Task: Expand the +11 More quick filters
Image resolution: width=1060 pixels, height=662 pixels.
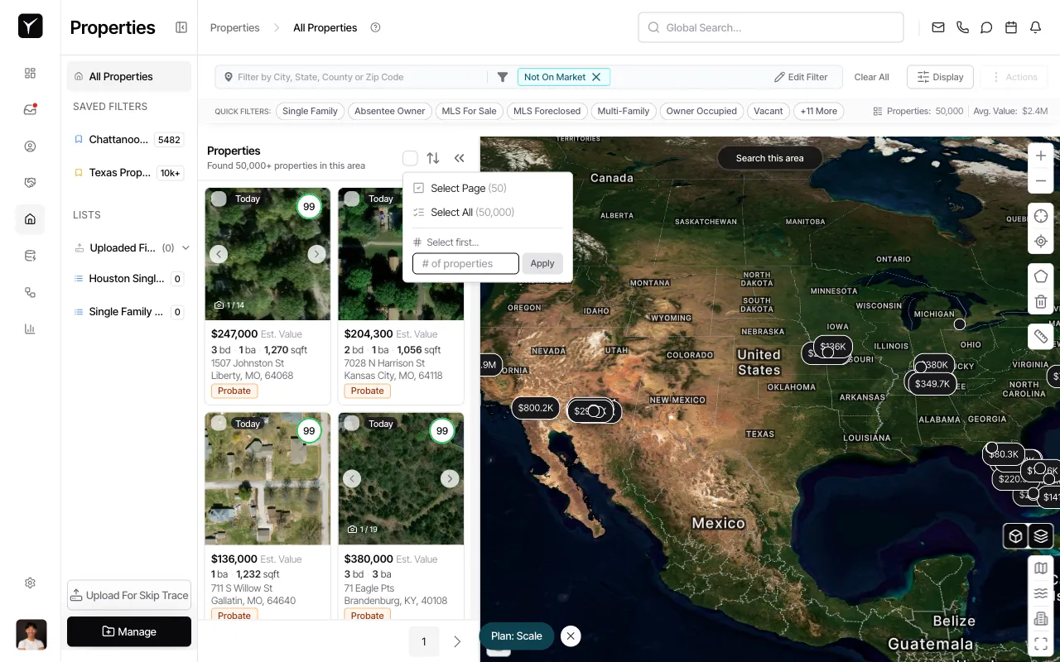Action: pos(818,111)
